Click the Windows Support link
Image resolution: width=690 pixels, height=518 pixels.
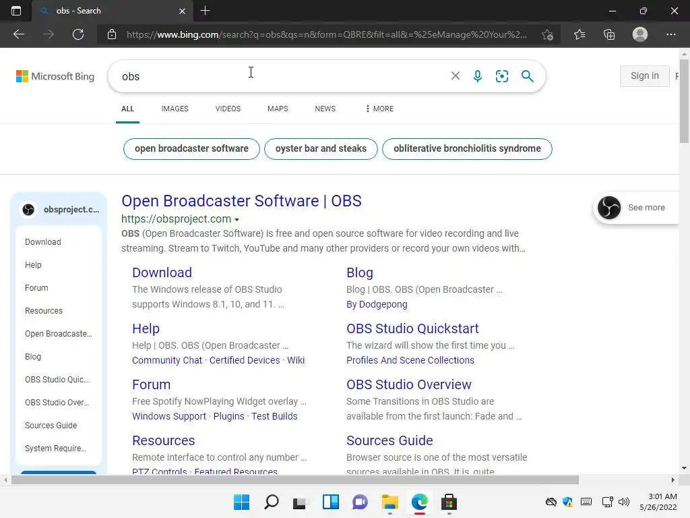[169, 416]
